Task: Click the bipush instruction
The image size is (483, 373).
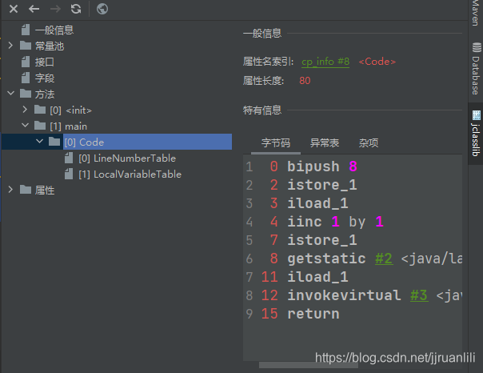Action: pyautogui.click(x=313, y=166)
